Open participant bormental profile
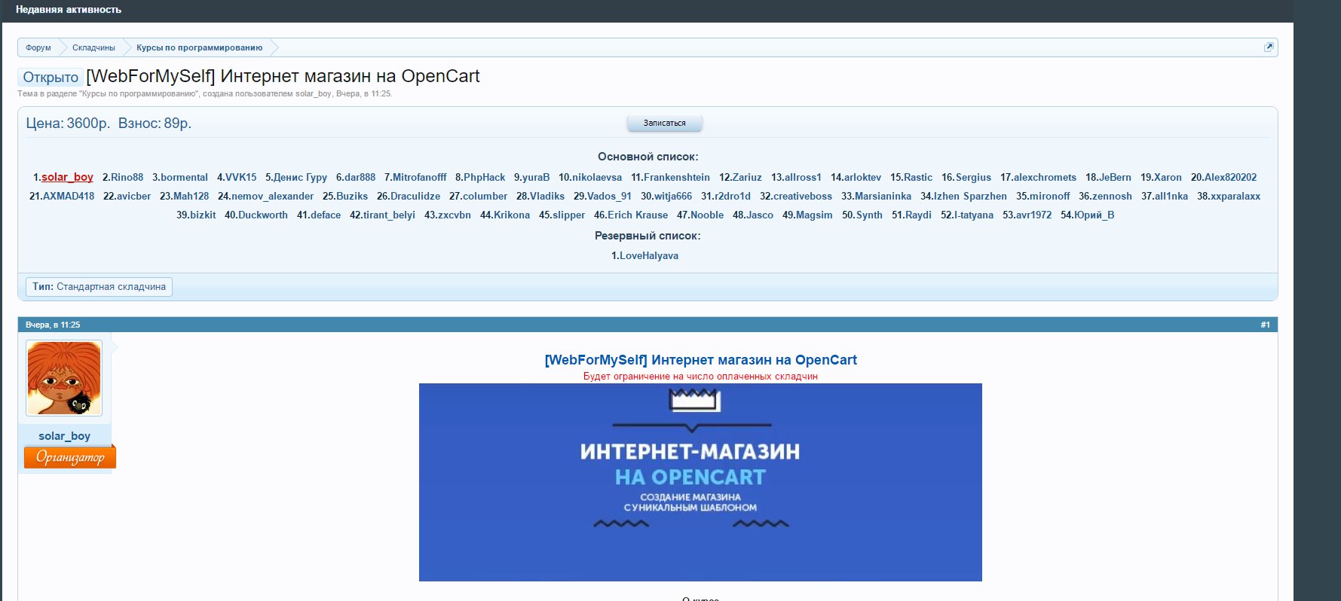The width and height of the screenshot is (1341, 601). (184, 177)
